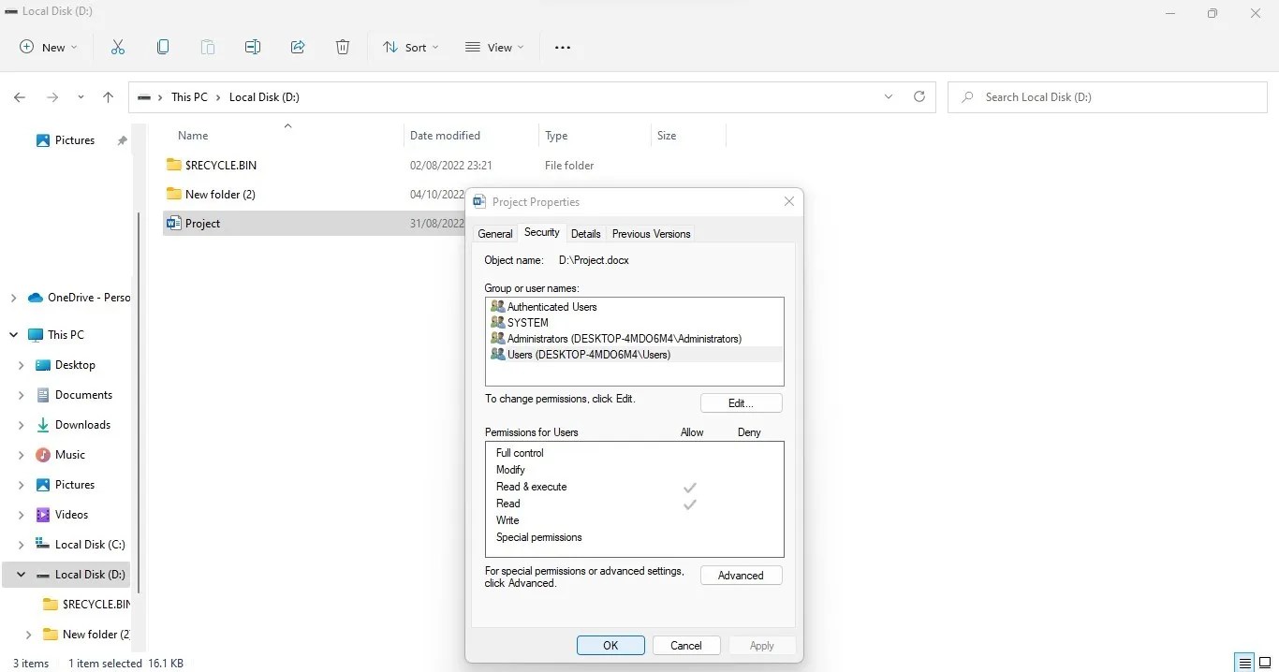Select the Read & execute Allow checkmark
1279x672 pixels.
tap(690, 487)
